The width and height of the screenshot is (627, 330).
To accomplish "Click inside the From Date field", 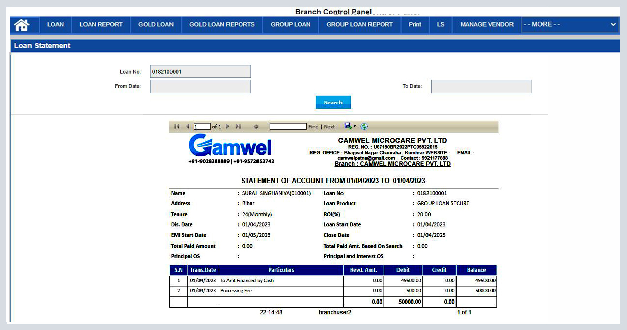I will [200, 86].
